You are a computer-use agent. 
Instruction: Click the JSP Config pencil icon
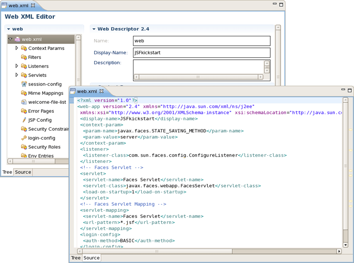click(x=24, y=120)
